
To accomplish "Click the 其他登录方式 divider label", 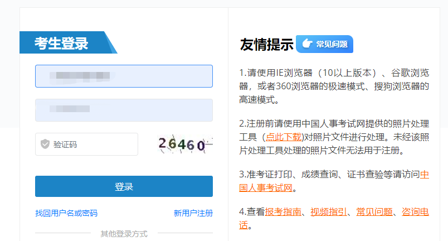I will pyautogui.click(x=124, y=234).
